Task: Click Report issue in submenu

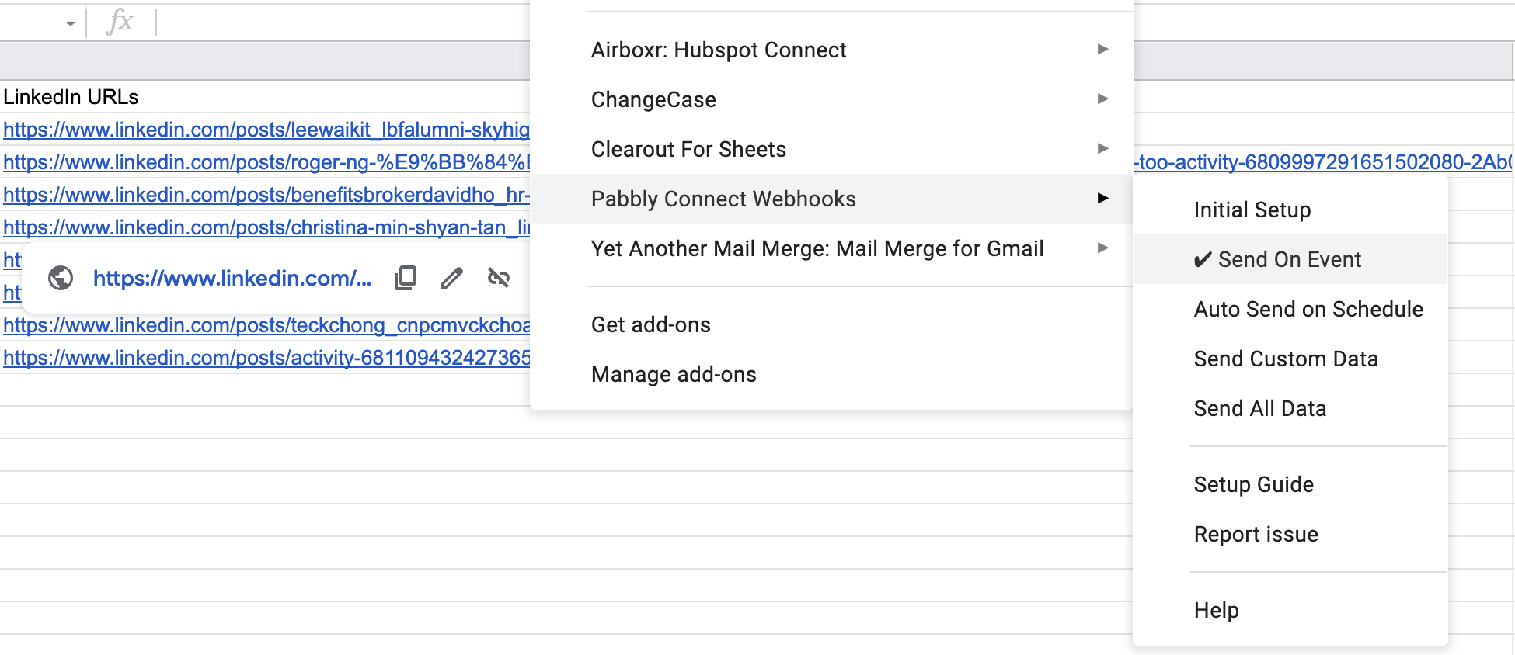Action: point(1290,534)
